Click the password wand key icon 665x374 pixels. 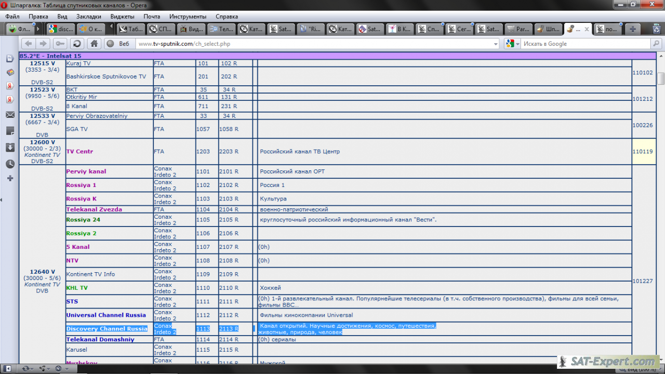60,44
